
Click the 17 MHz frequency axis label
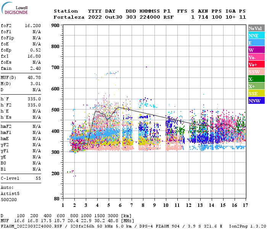(245, 205)
